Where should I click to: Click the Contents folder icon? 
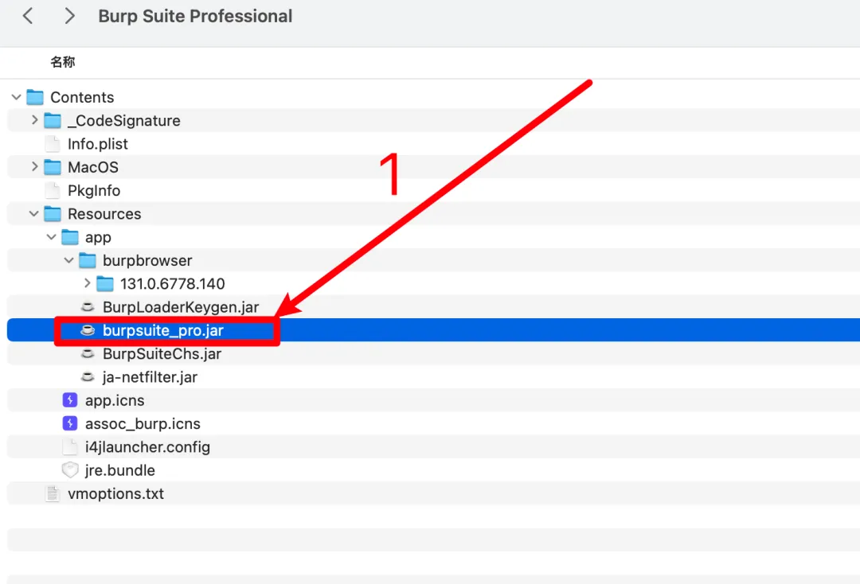[35, 98]
